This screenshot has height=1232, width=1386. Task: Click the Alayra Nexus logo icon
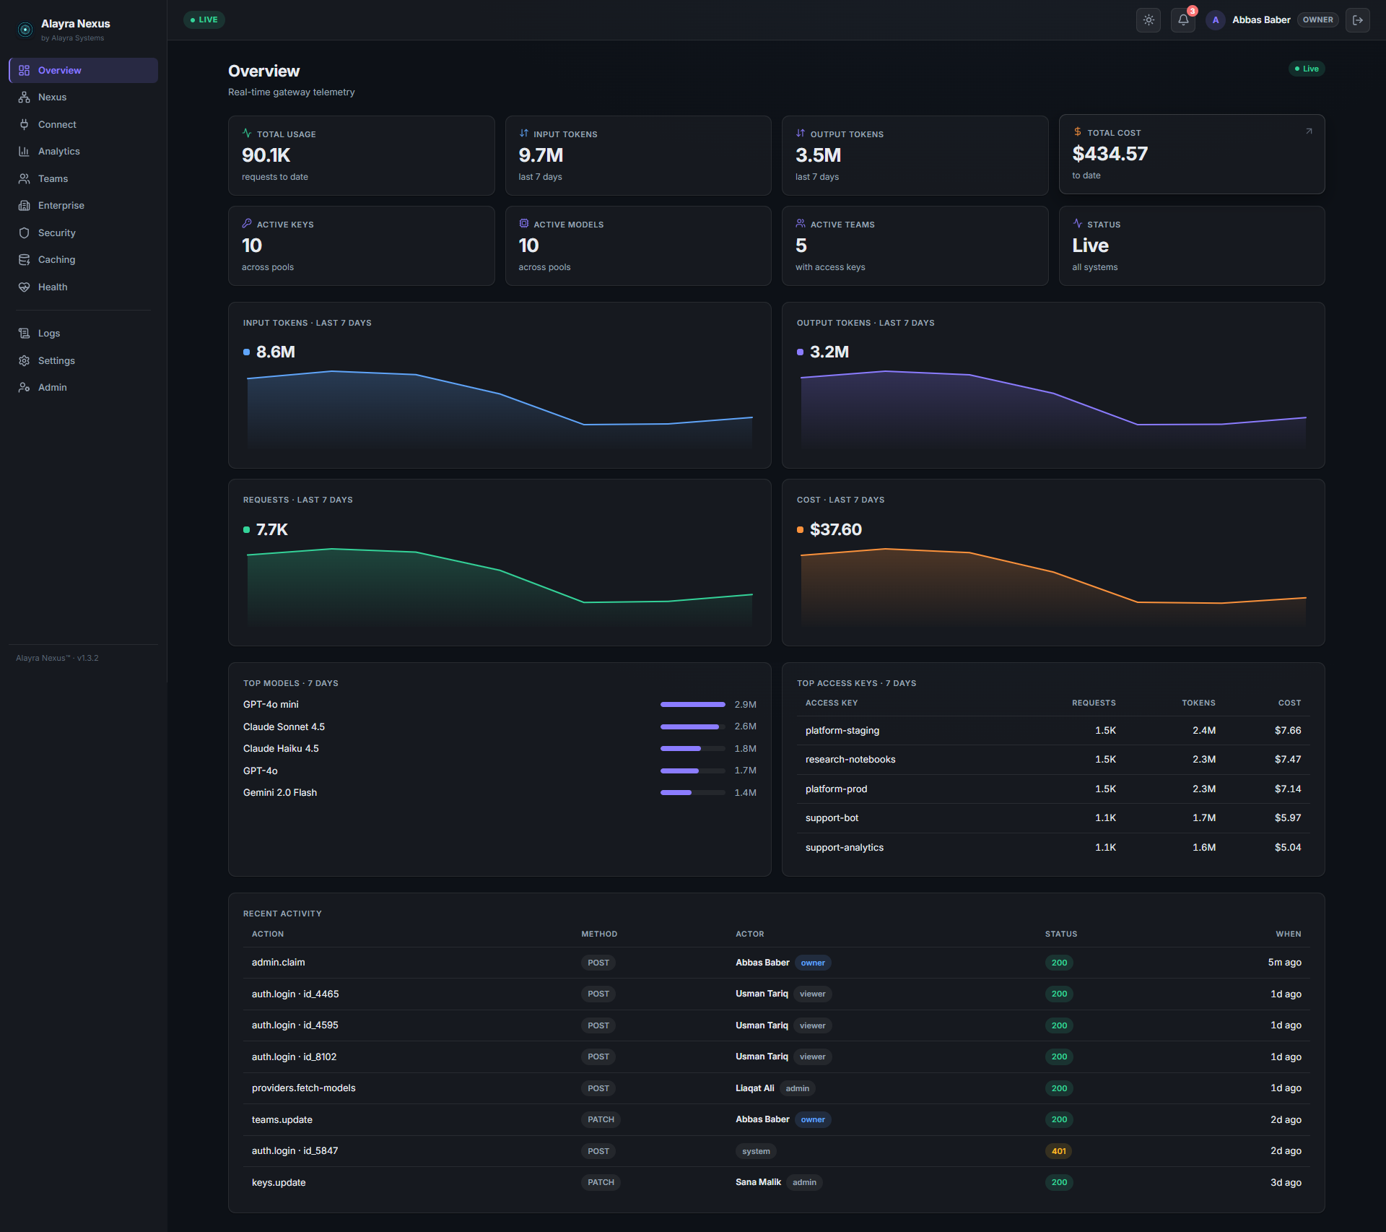coord(25,30)
